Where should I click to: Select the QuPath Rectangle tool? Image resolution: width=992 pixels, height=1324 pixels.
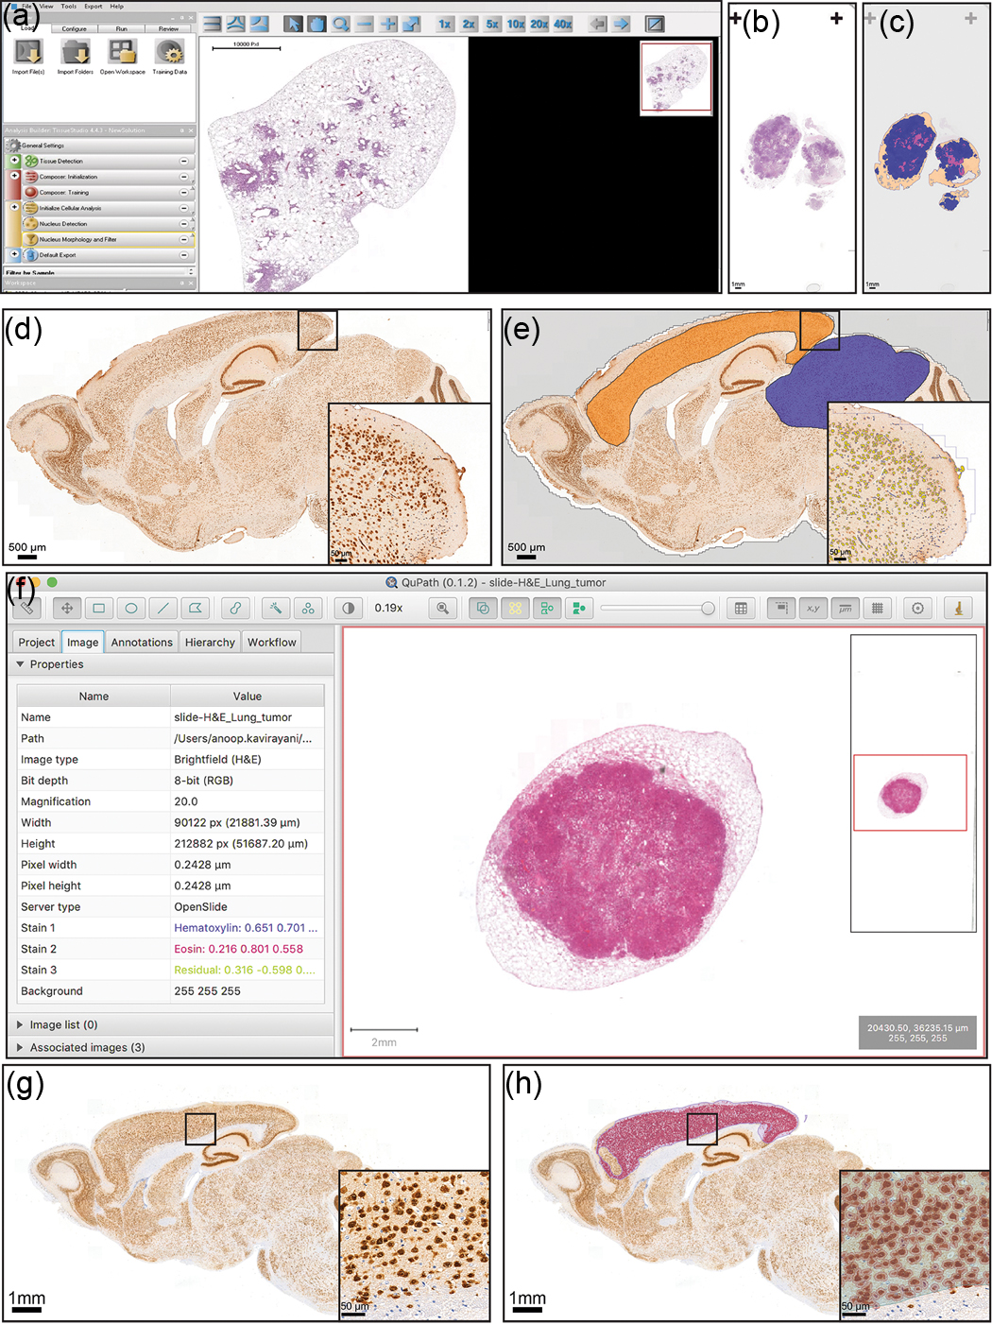click(98, 608)
